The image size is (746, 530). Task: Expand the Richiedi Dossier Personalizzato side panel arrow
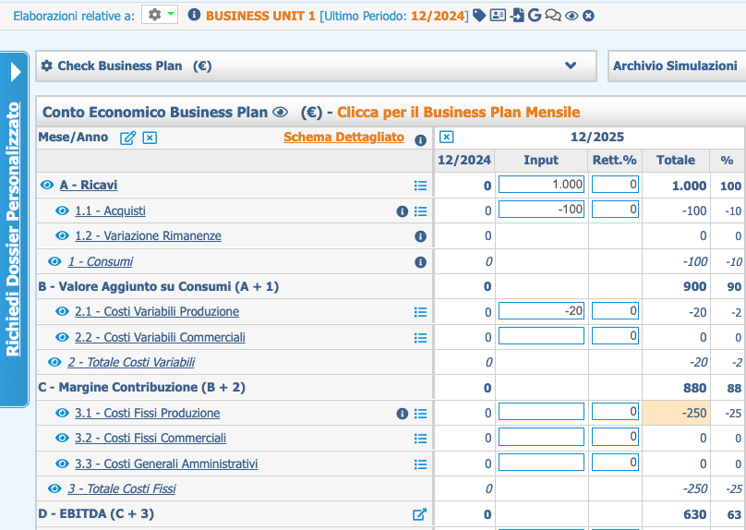16,72
